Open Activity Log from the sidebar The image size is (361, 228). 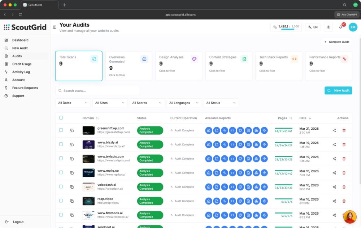pos(21,72)
